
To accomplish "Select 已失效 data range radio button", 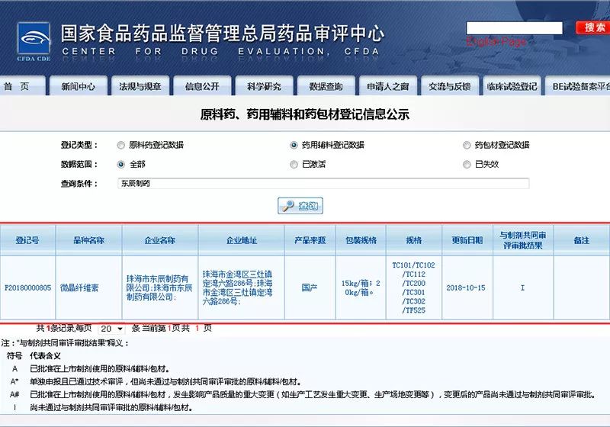I will pyautogui.click(x=467, y=165).
